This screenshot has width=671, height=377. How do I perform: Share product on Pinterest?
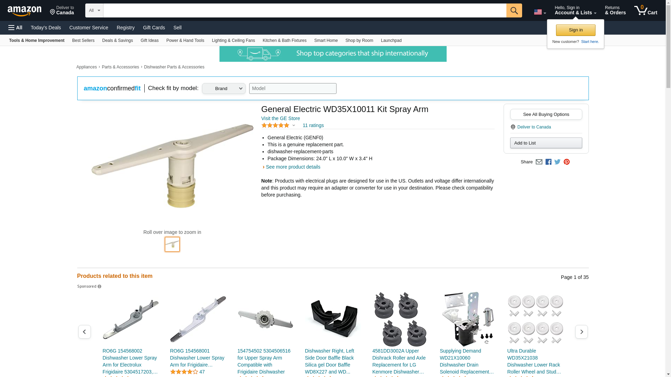(x=567, y=162)
